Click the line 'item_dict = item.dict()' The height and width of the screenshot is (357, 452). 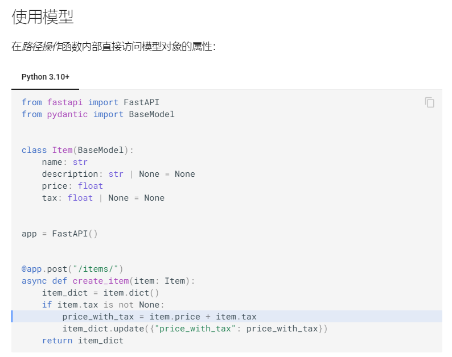[100, 293]
